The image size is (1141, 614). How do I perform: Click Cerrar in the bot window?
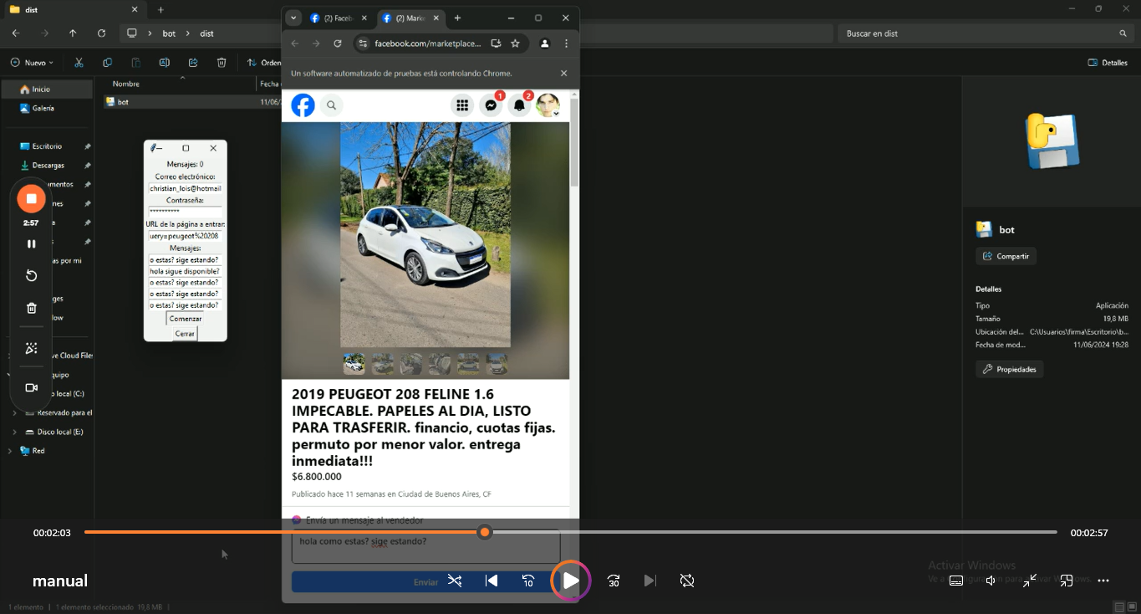pyautogui.click(x=185, y=334)
